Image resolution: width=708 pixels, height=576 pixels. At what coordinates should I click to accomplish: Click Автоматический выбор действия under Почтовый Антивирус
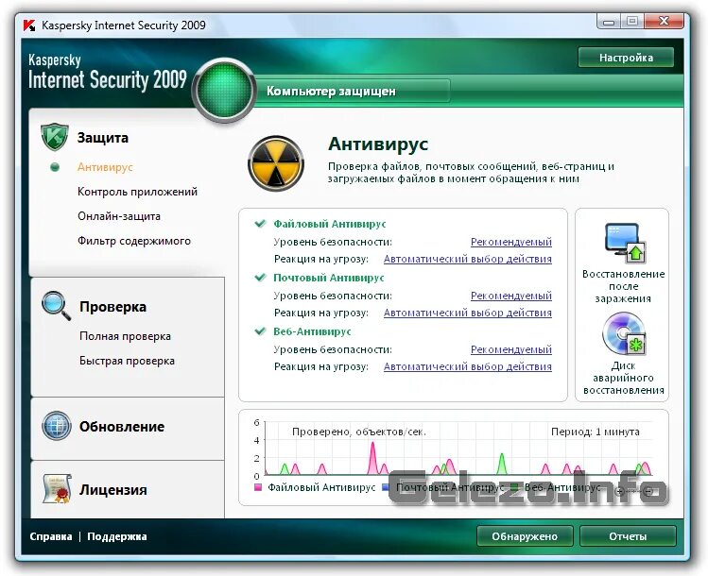click(468, 313)
